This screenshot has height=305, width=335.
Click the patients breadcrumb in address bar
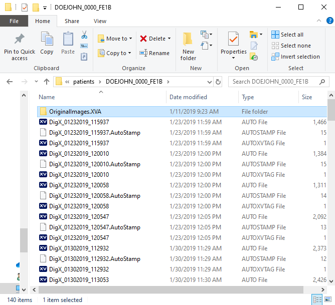point(84,82)
